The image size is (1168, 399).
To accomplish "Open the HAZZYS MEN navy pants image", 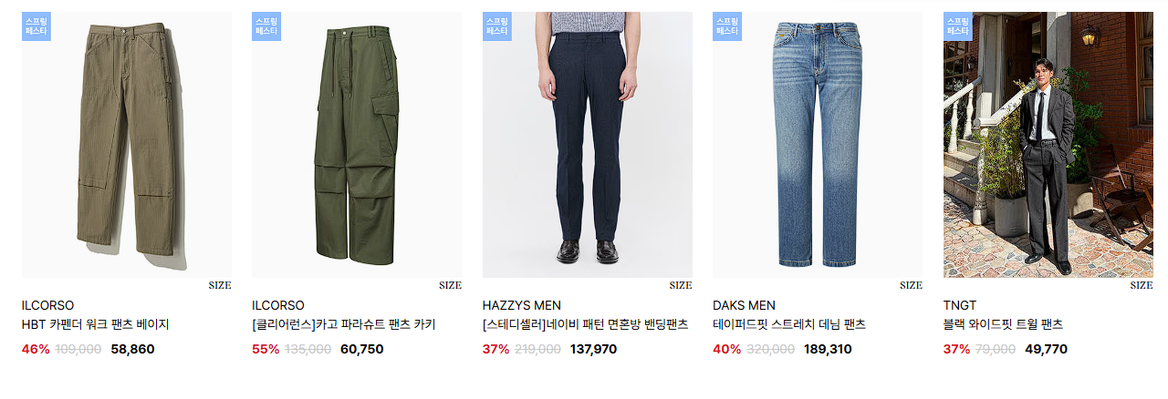I will click(x=588, y=145).
